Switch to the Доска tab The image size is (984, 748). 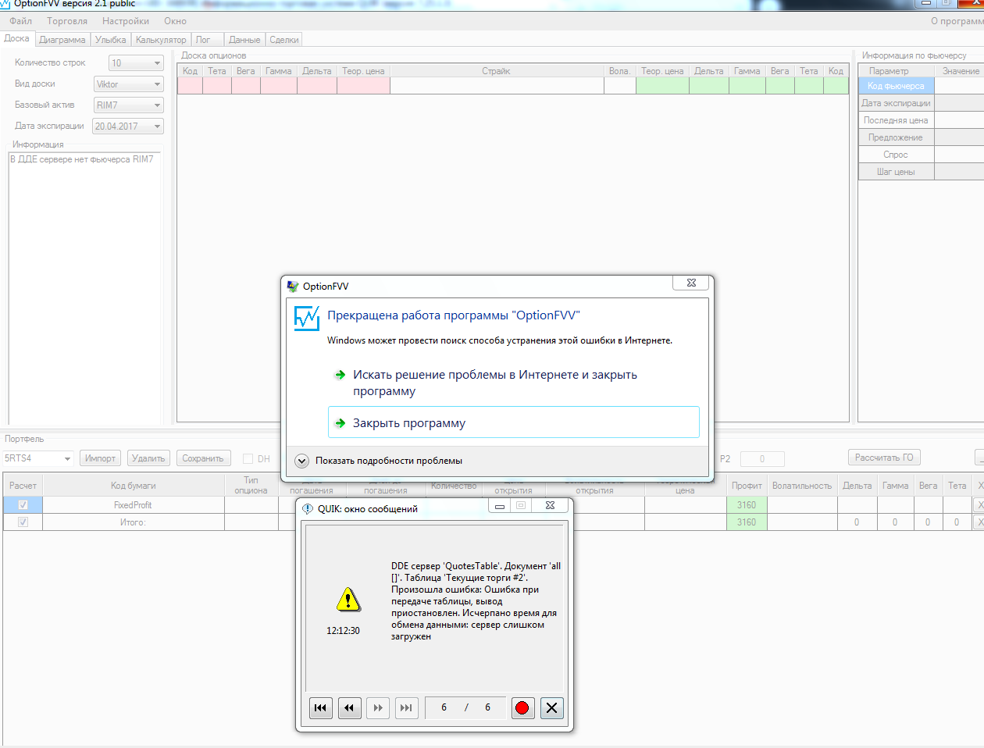(16, 38)
